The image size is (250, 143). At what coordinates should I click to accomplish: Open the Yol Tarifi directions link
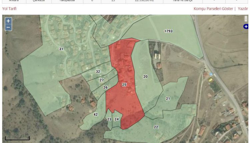pos(9,9)
